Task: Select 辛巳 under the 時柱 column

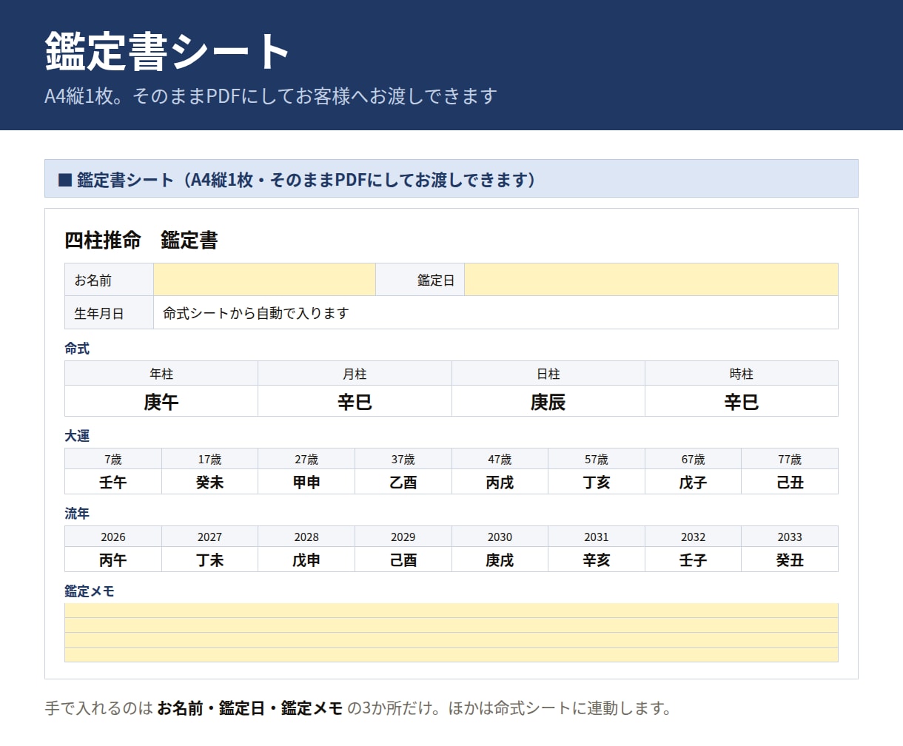Action: (742, 401)
